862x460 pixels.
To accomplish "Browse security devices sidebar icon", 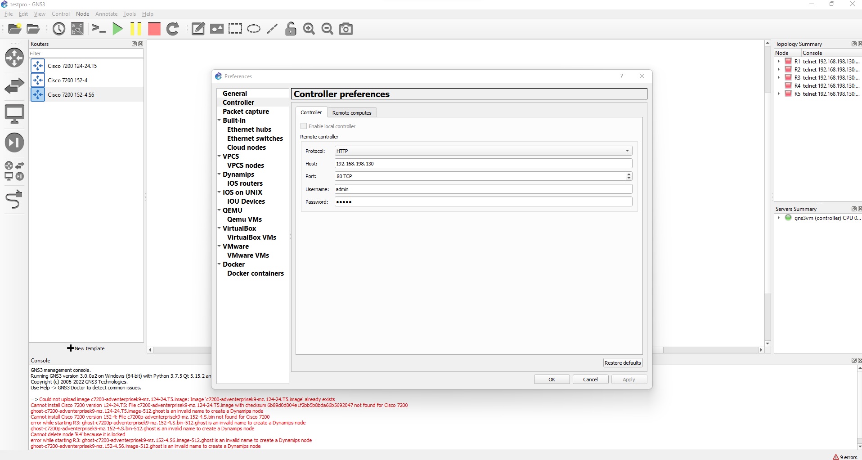I will (x=14, y=143).
